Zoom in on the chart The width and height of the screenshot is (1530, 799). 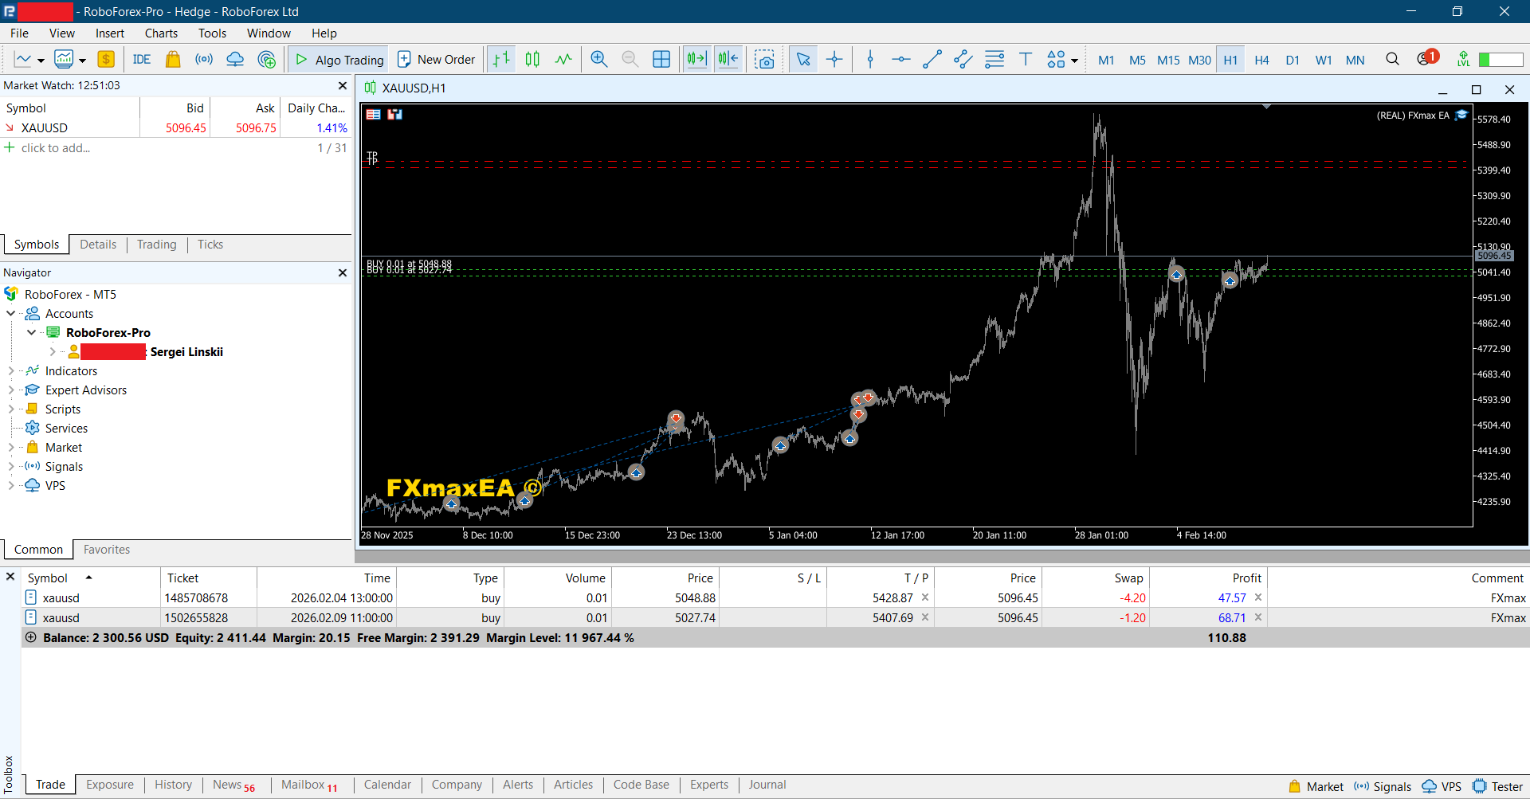click(599, 59)
